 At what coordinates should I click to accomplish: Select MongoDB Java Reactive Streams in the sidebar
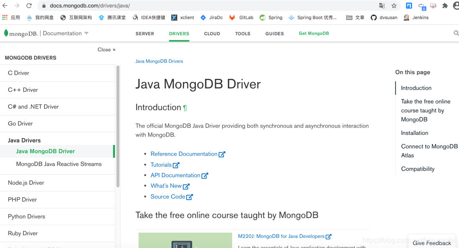(x=57, y=164)
